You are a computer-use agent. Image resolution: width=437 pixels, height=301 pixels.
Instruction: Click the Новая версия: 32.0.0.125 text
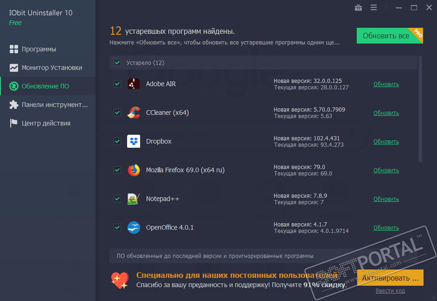(x=308, y=81)
